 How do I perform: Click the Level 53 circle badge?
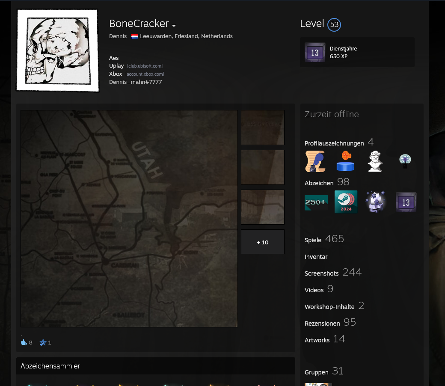pos(334,25)
